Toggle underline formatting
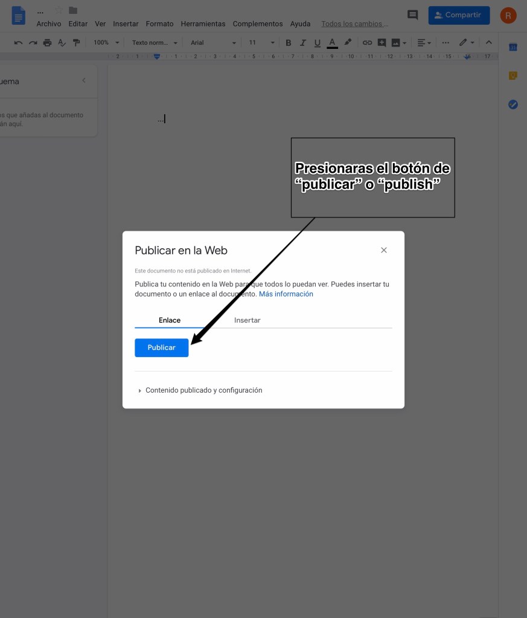 [x=318, y=43]
